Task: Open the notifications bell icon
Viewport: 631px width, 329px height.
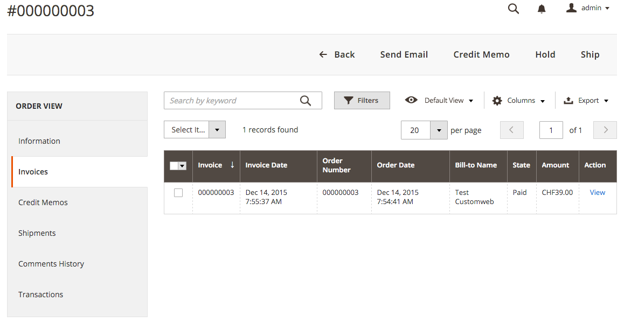Action: [x=542, y=9]
